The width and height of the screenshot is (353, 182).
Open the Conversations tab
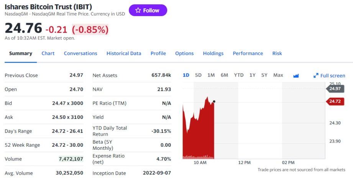coord(80,53)
